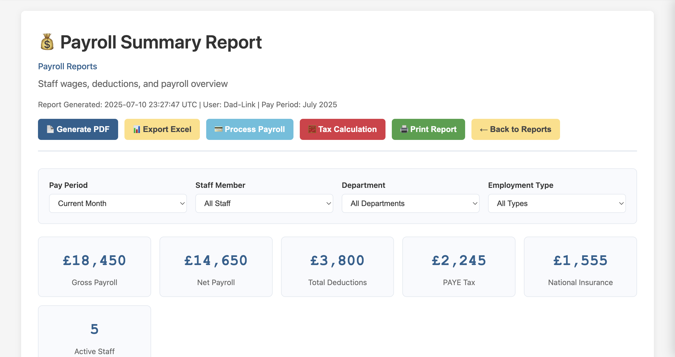
Task: Click the left arrow icon on Back to Reports
Action: [484, 129]
